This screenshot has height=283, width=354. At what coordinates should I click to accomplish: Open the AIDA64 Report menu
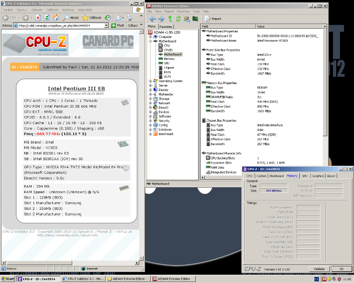click(169, 11)
